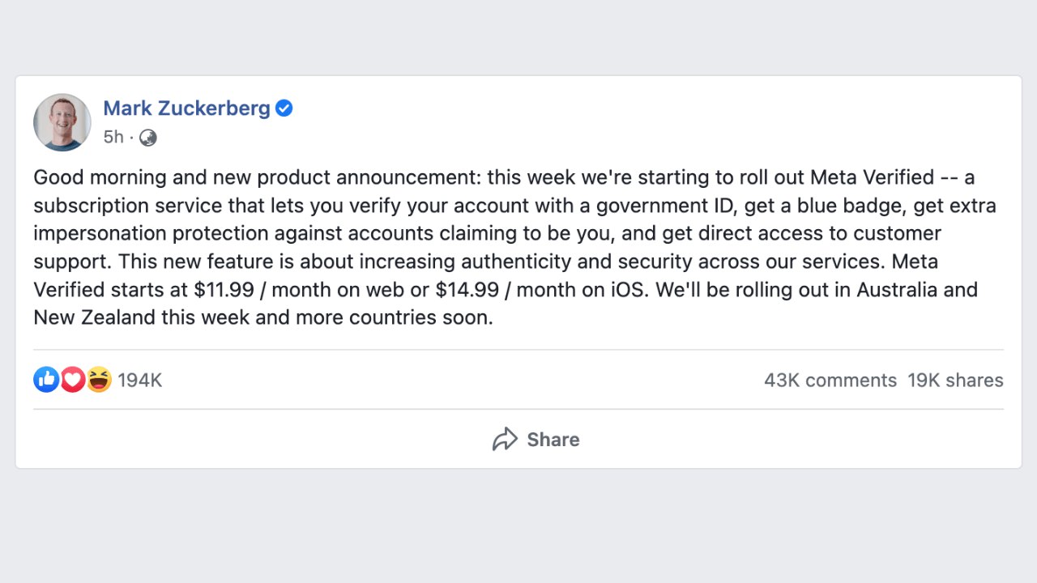The height and width of the screenshot is (583, 1037).
Task: Click the Share arrow icon
Action: [505, 440]
